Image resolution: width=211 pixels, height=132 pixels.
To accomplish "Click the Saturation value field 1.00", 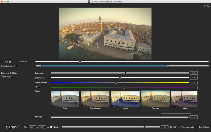I will coord(194,78).
